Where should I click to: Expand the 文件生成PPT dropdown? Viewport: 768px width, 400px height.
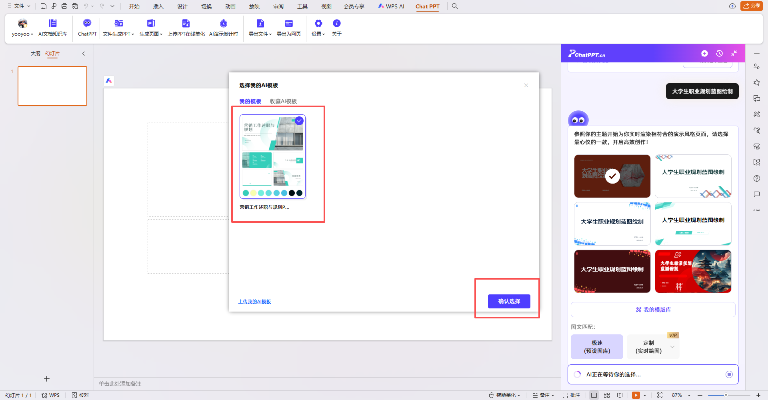(x=118, y=34)
